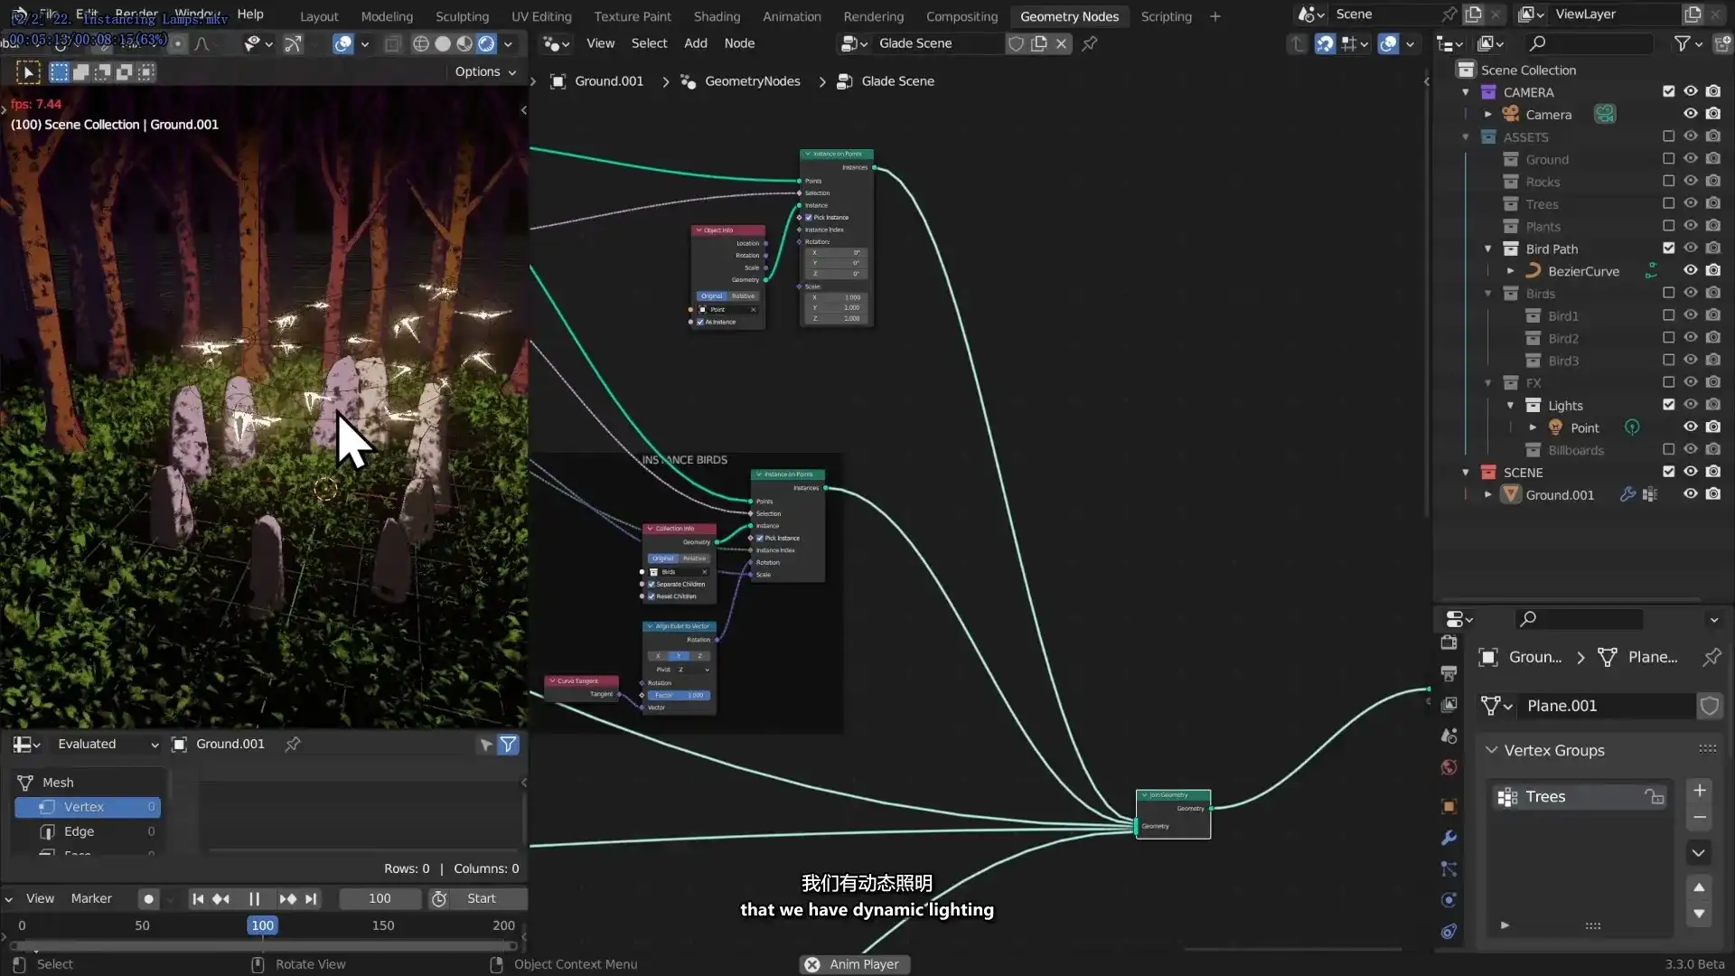The height and width of the screenshot is (976, 1735).
Task: Select rendered viewport shading mode
Action: 486,43
